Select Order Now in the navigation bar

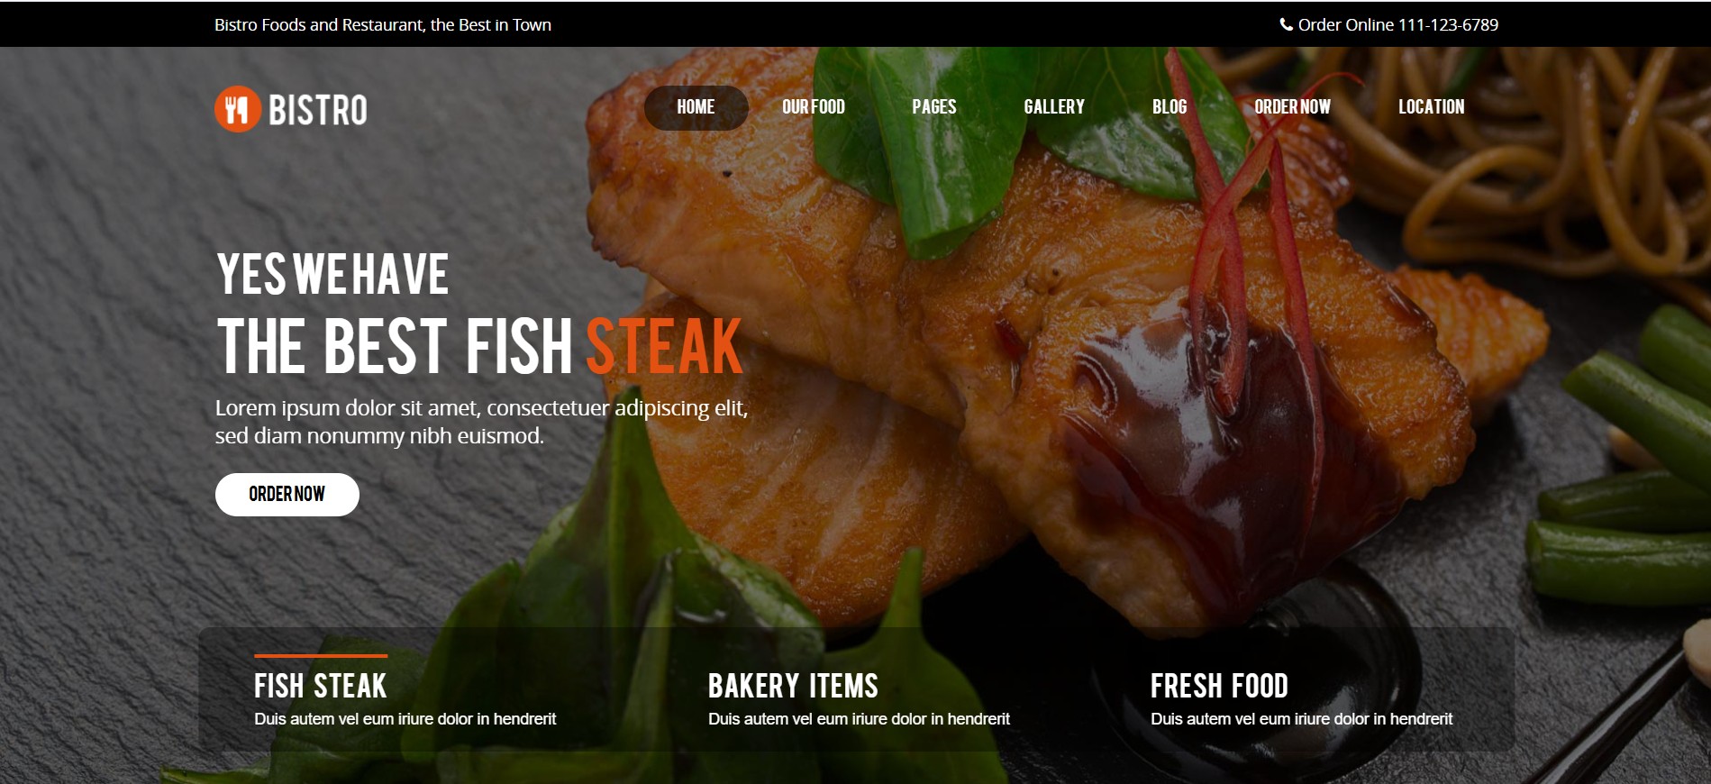click(x=1292, y=107)
